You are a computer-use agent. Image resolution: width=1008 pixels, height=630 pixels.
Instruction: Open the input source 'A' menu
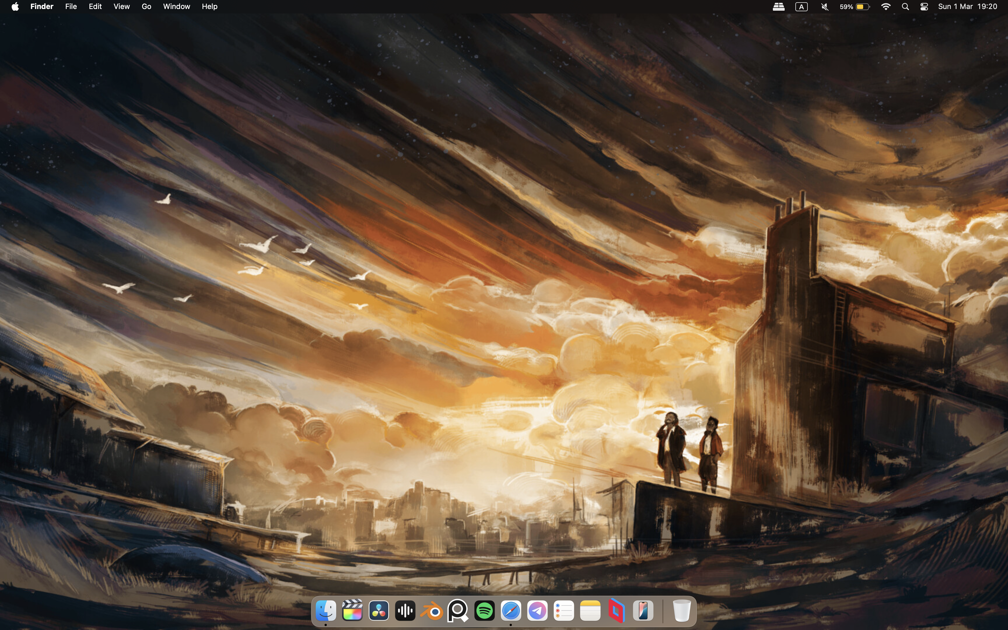(801, 7)
